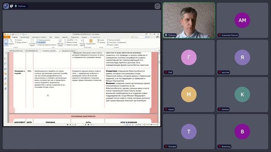Click the vertical scrollbar of the PDF
This screenshot has height=152, width=271.
click(x=159, y=88)
